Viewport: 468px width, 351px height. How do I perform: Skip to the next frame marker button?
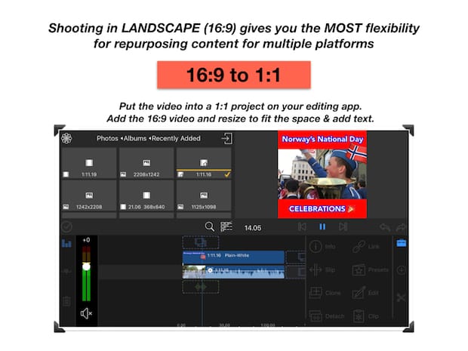343,226
